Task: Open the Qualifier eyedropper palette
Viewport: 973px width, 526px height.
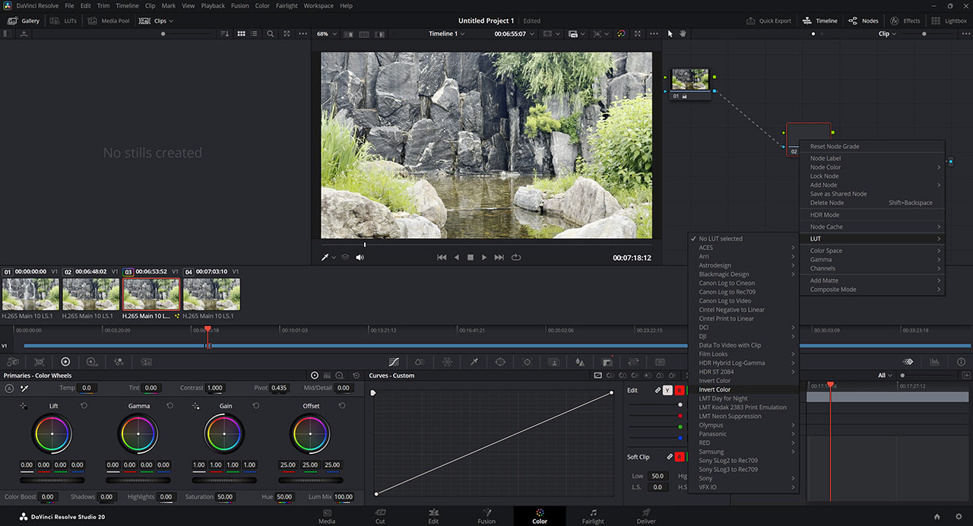Action: [x=474, y=362]
